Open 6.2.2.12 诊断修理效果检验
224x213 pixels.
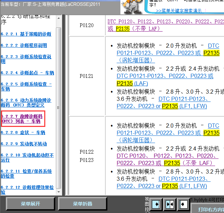point(27,190)
